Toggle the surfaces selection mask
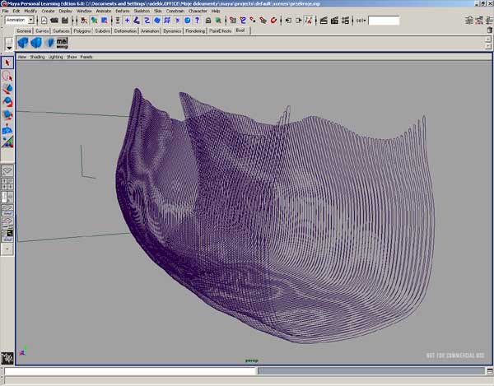Image resolution: width=494 pixels, height=386 pixels. tap(157, 21)
